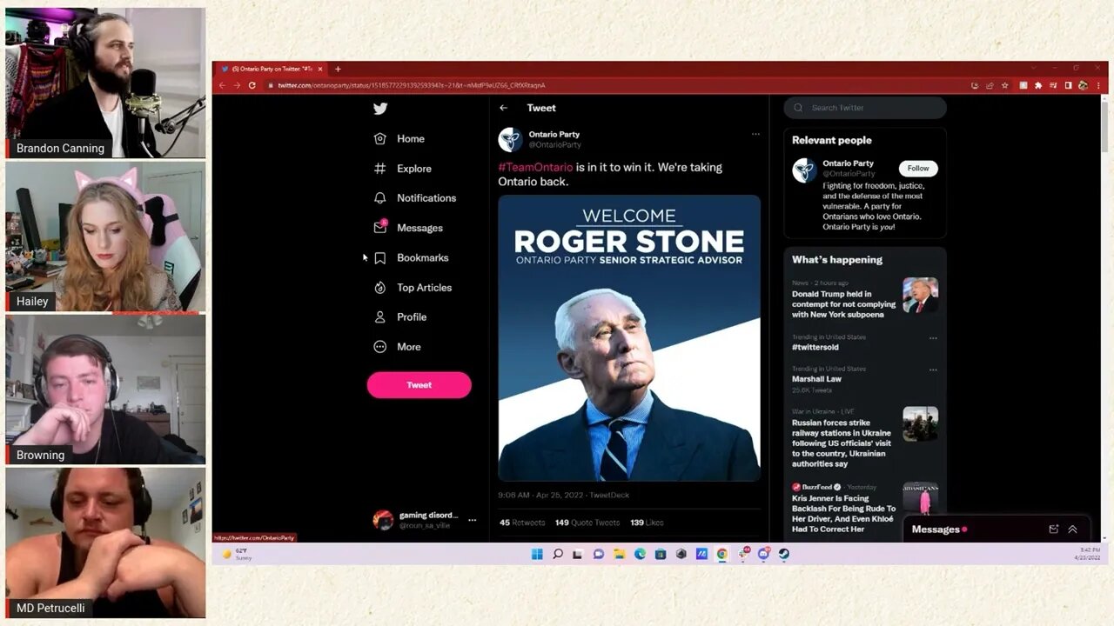Open the Ontario Party tweet options menu
1114x626 pixels.
click(755, 134)
